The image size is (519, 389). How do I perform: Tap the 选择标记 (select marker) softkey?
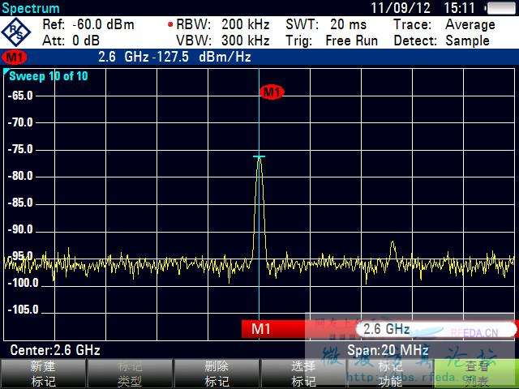[303, 374]
